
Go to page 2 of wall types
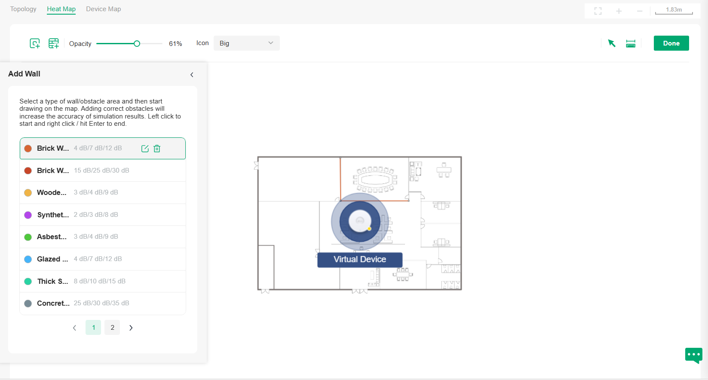(112, 328)
